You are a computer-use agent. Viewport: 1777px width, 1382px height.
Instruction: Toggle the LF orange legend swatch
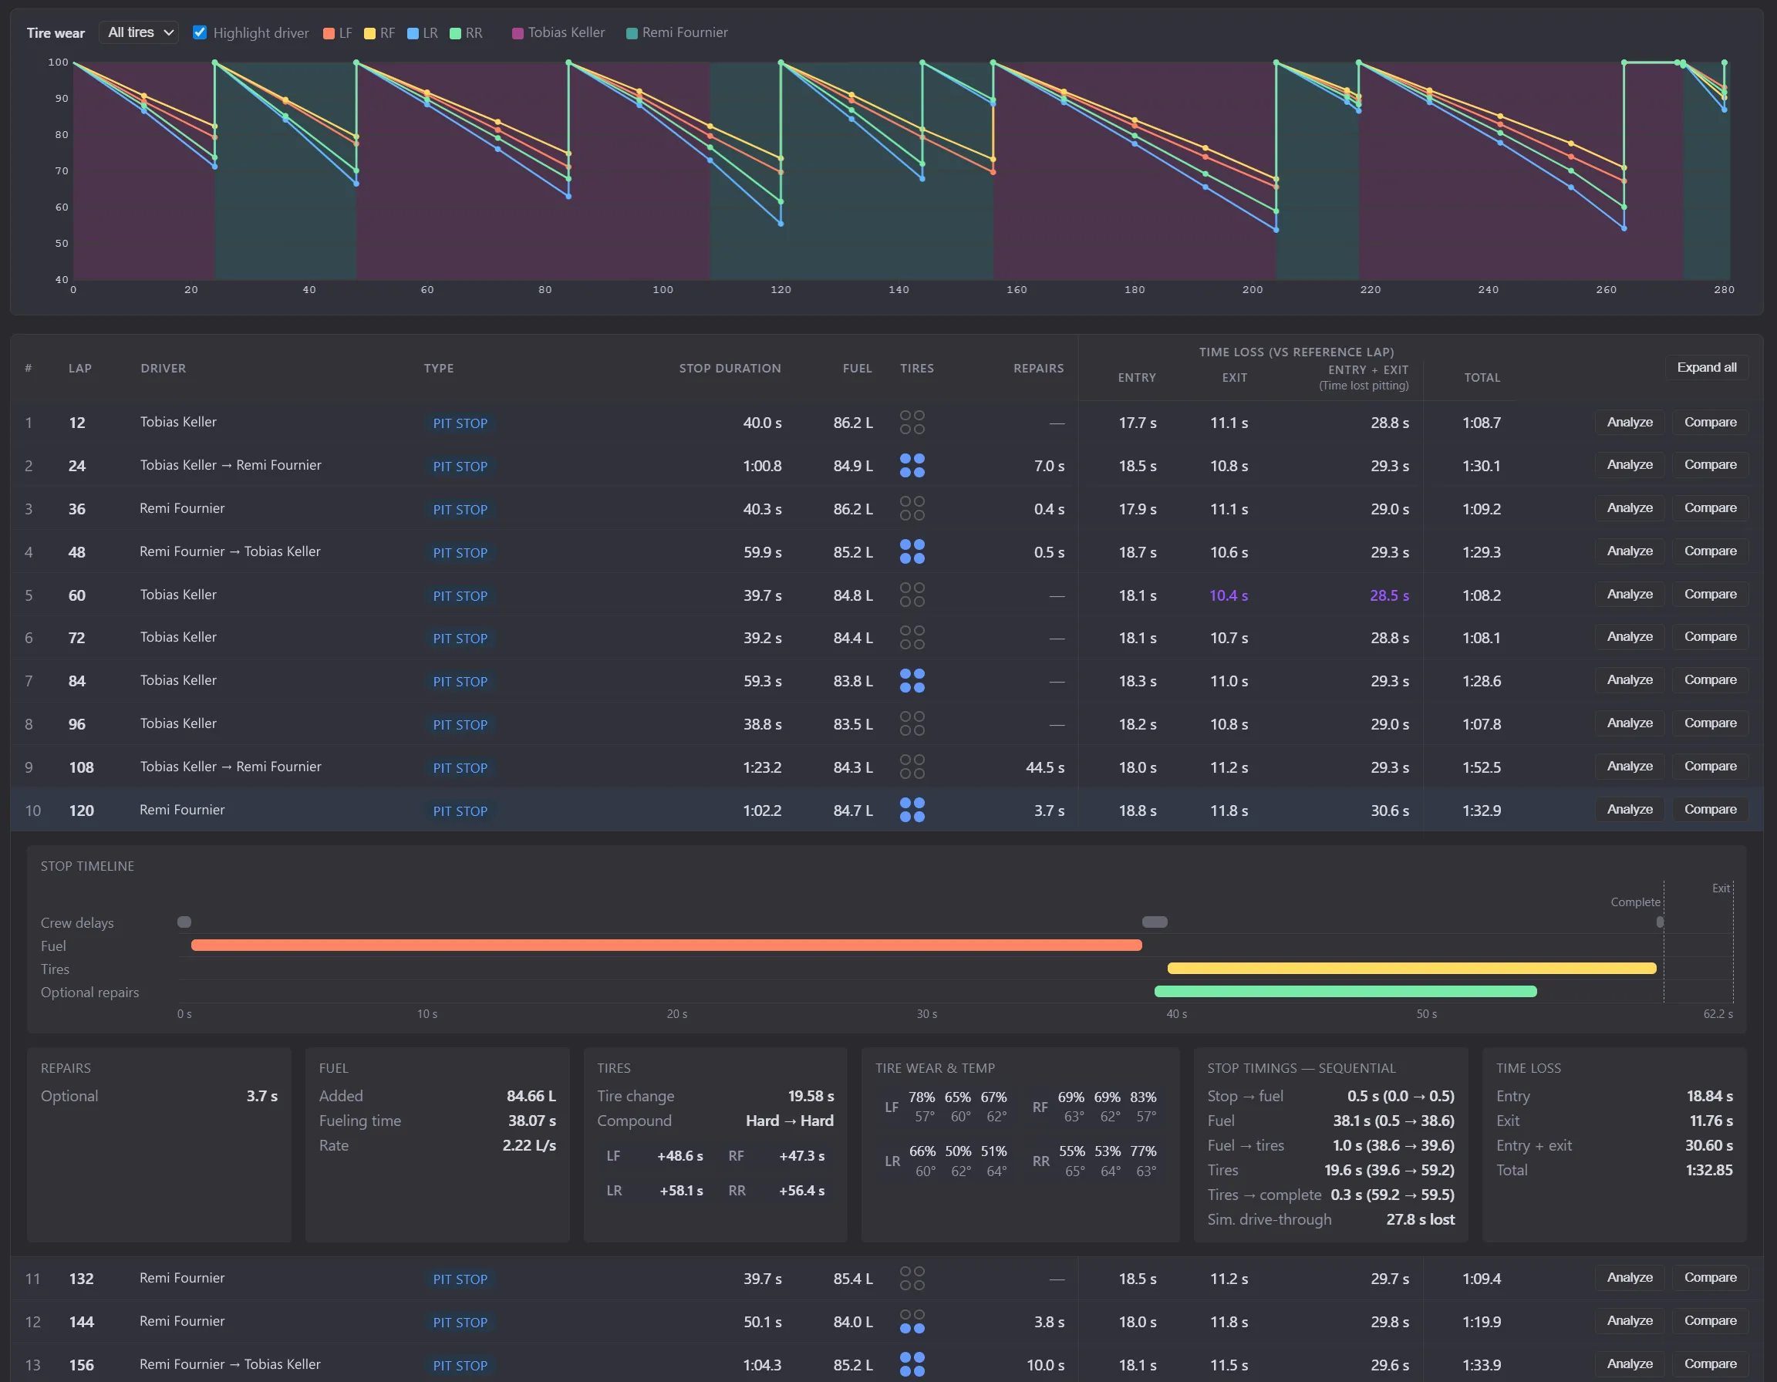[329, 33]
